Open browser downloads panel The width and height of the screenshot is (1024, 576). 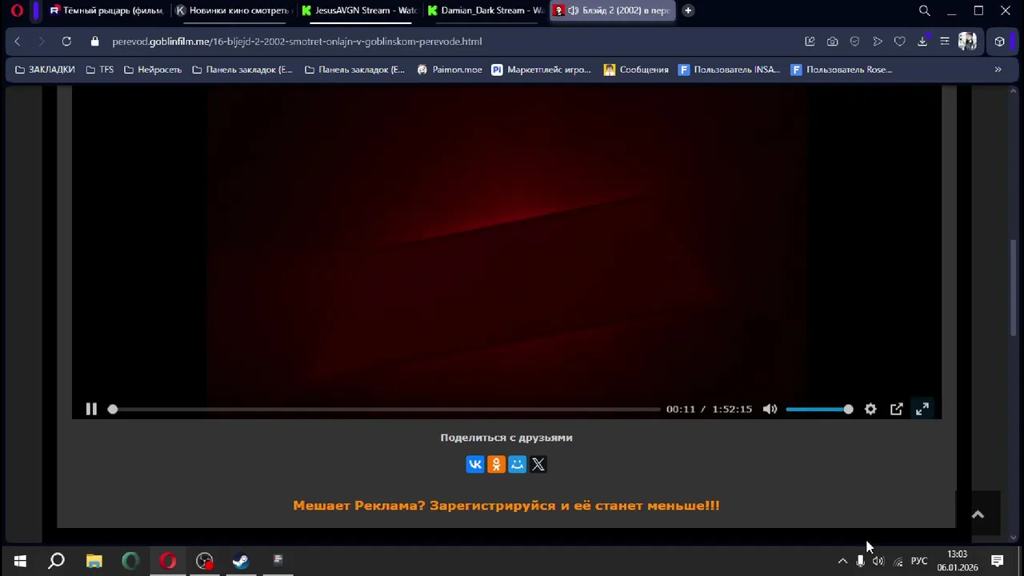[922, 42]
